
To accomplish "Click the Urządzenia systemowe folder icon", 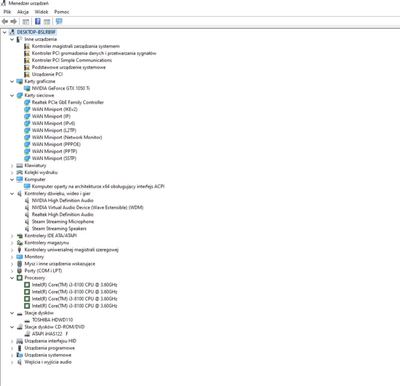I will click(x=20, y=355).
